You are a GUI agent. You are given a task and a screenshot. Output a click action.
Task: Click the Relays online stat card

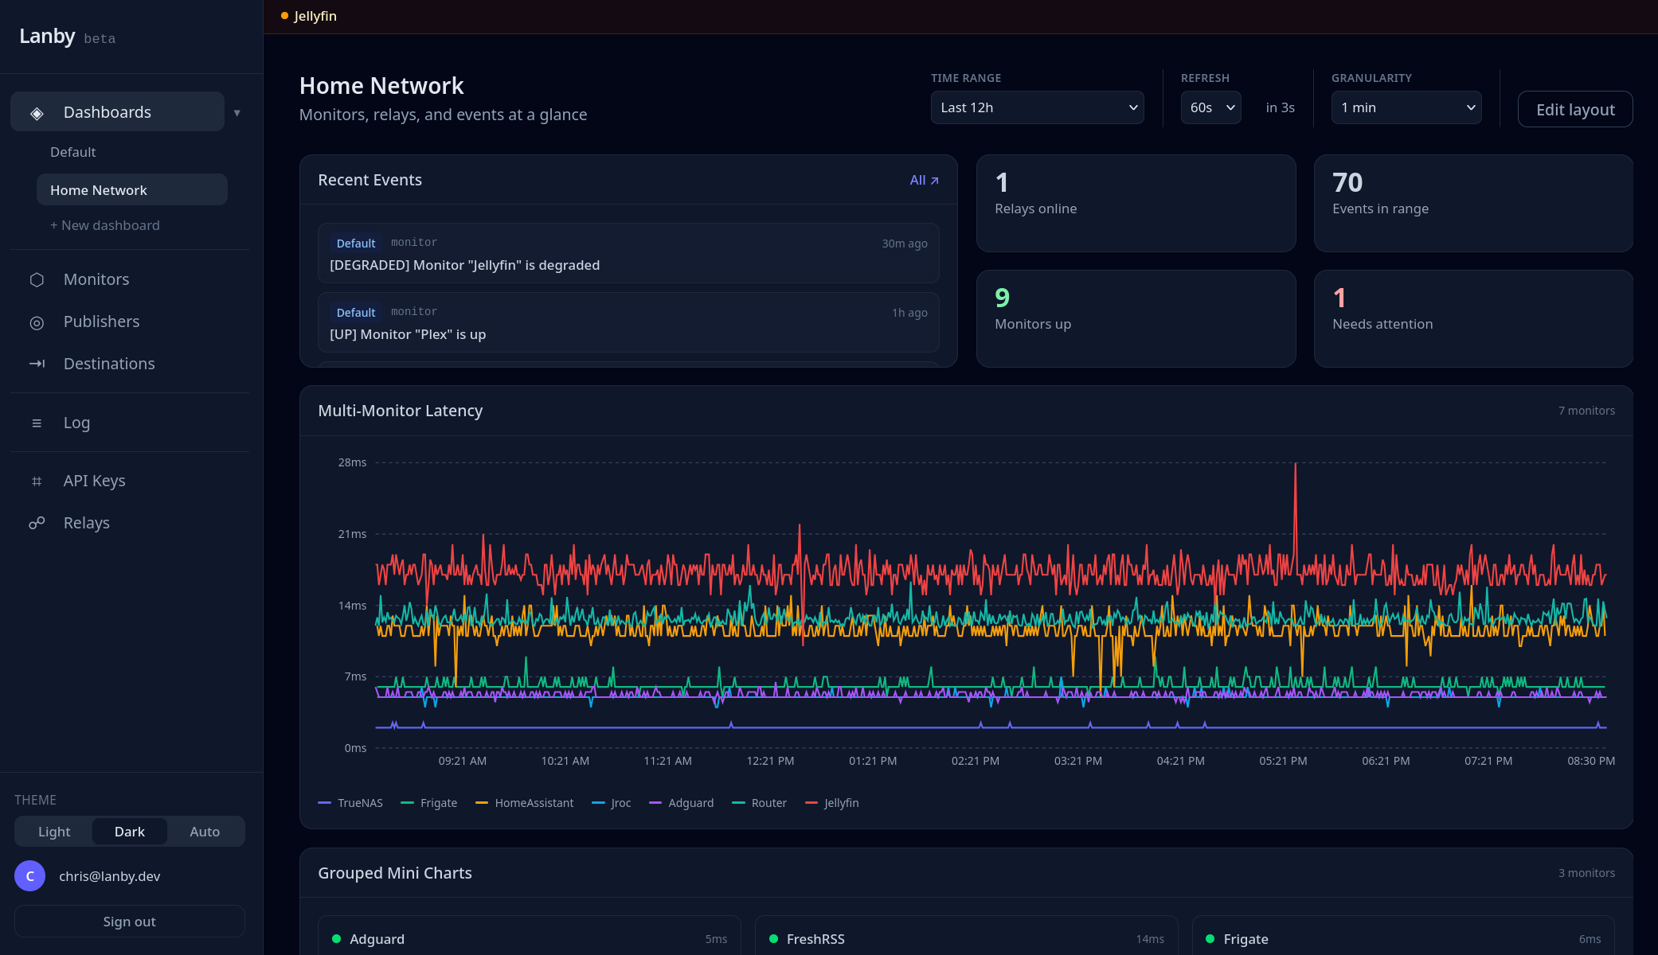click(1136, 204)
